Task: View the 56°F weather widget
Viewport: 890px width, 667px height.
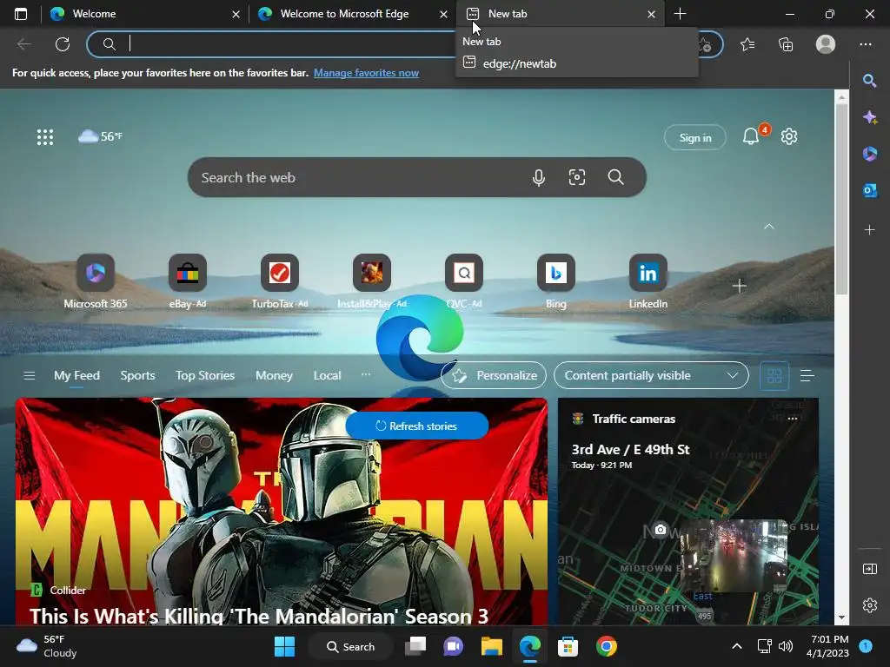Action: point(101,136)
